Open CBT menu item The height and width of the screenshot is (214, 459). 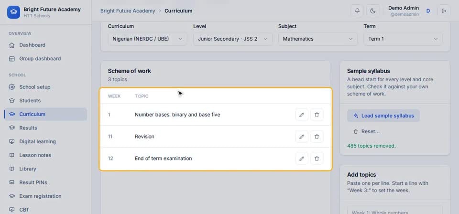(x=46, y=210)
